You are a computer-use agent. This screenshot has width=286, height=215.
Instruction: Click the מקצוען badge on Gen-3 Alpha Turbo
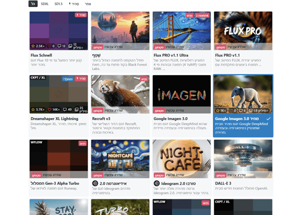coord(36,175)
